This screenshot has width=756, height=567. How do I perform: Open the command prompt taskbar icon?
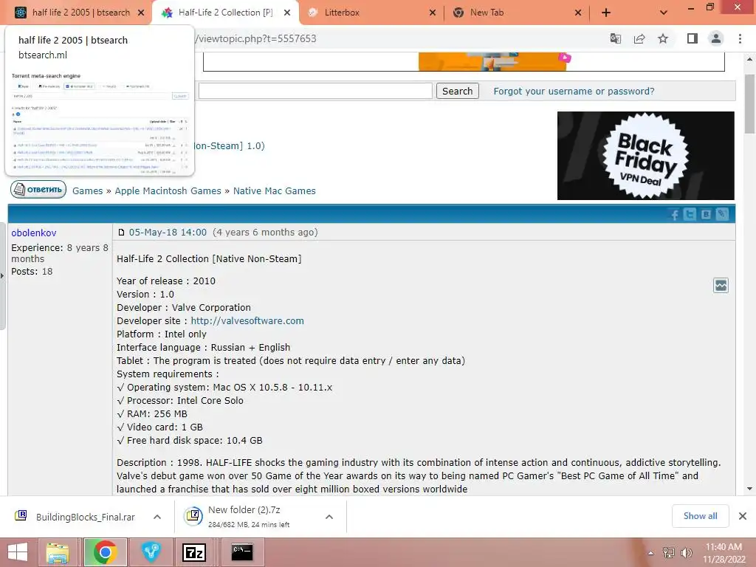click(x=241, y=552)
